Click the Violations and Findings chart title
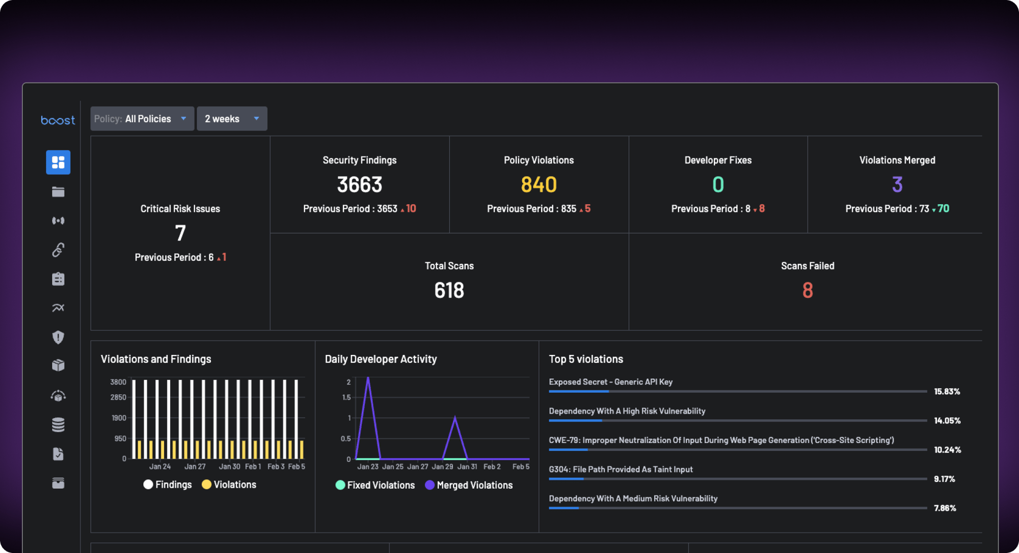This screenshot has height=553, width=1019. 156,359
